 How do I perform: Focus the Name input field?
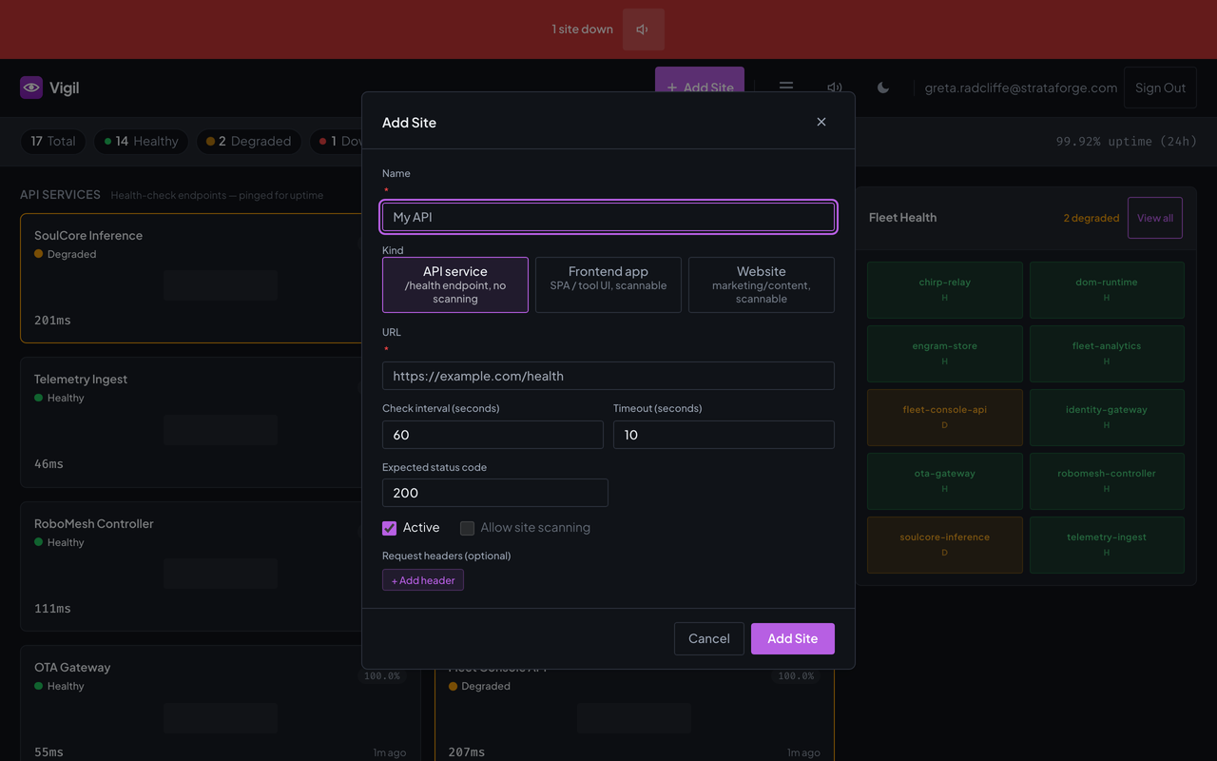point(608,217)
